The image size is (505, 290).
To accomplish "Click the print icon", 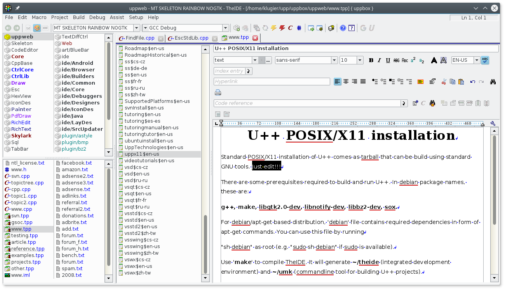I will click(218, 92).
